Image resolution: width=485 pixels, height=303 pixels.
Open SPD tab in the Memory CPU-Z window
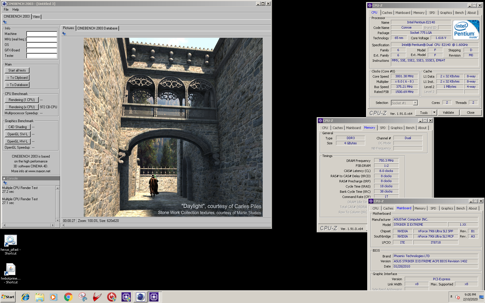(383, 128)
